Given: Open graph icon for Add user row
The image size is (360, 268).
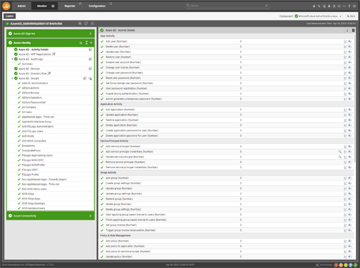Looking at the screenshot, I should (345, 42).
